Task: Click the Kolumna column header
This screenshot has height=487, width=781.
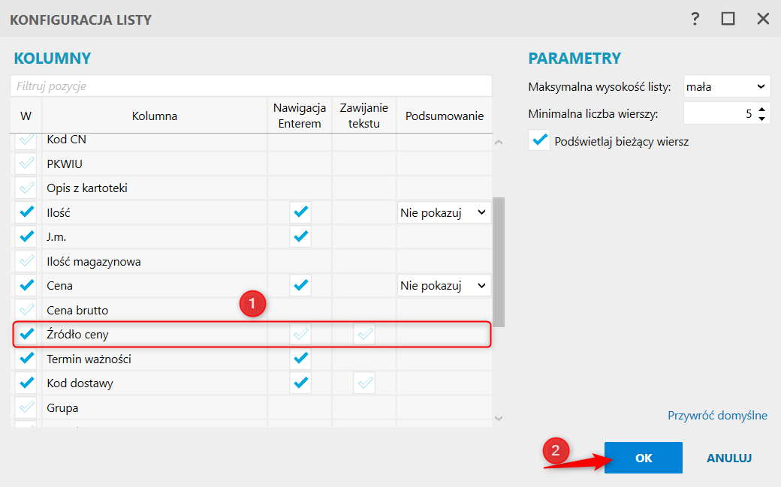Action: pyautogui.click(x=155, y=116)
